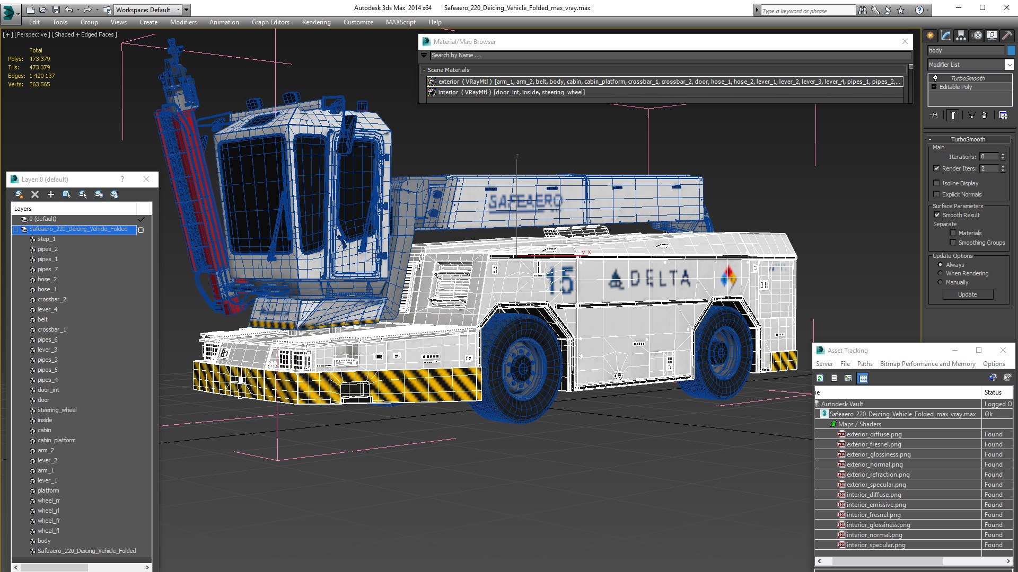Click Make Unique modifier icon

(971, 115)
